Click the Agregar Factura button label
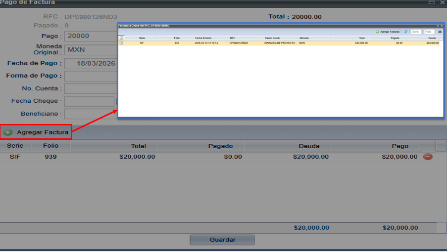 click(x=43, y=132)
